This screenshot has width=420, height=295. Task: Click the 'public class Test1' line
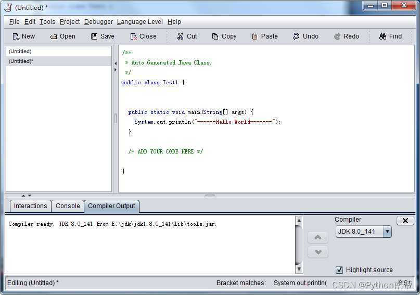coord(153,82)
